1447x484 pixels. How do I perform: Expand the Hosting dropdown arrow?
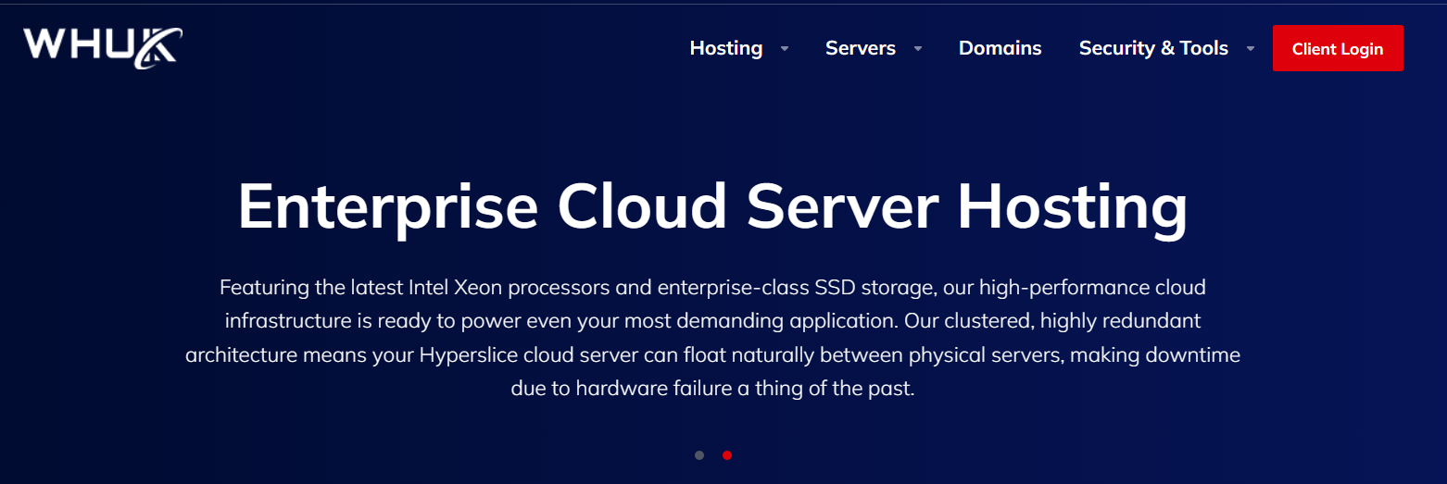click(x=785, y=49)
